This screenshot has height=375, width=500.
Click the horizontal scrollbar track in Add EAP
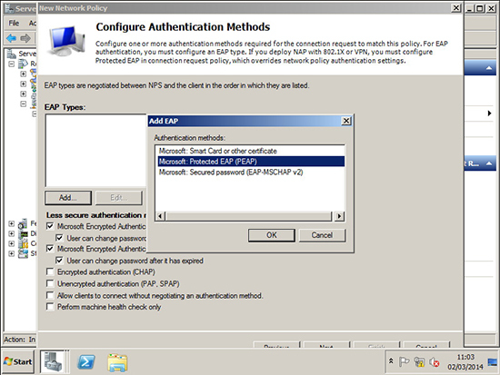[x=249, y=216]
